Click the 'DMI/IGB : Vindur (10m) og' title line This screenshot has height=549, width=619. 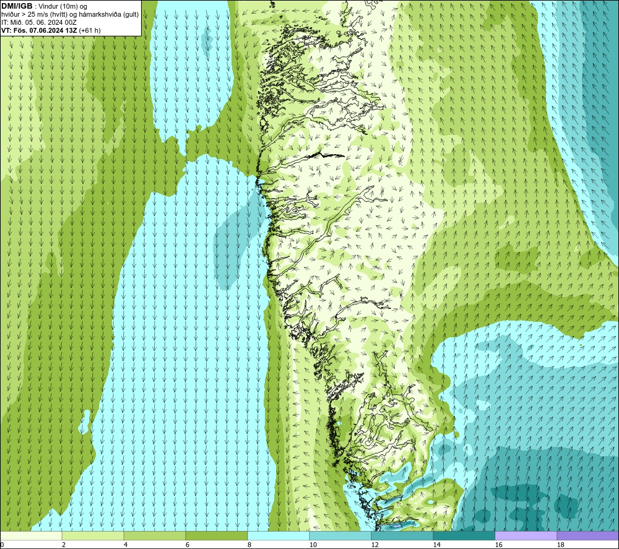(x=44, y=6)
